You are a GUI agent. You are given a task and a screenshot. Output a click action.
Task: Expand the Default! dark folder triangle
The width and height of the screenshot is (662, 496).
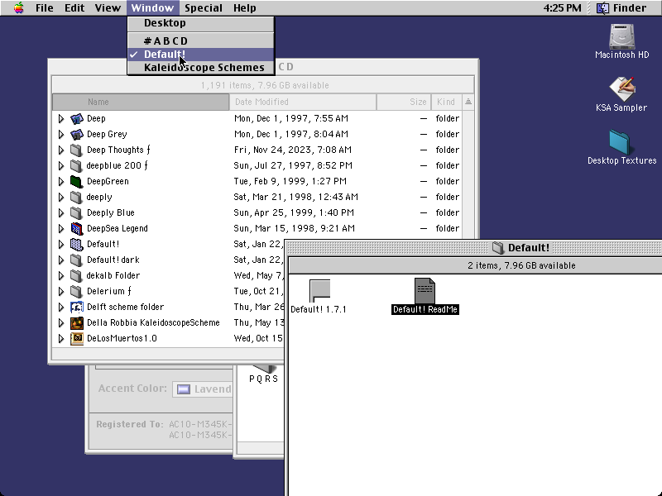pos(61,260)
